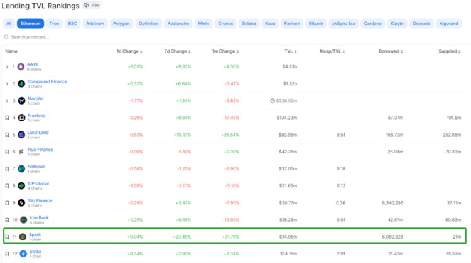Open the Silo Finance protocol link
Image resolution: width=471 pixels, height=263 pixels.
(40, 200)
